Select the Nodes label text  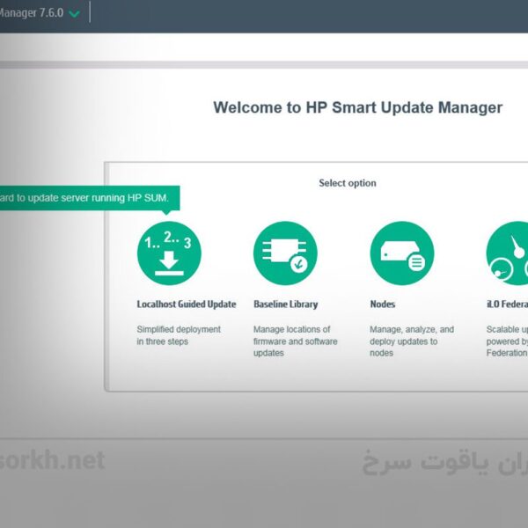point(383,304)
